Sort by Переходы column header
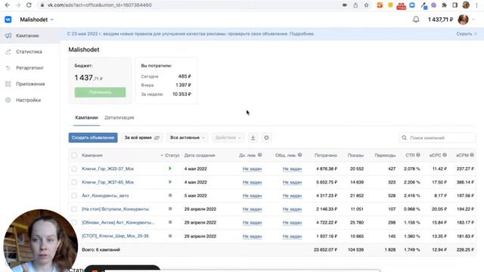 [x=385, y=155]
